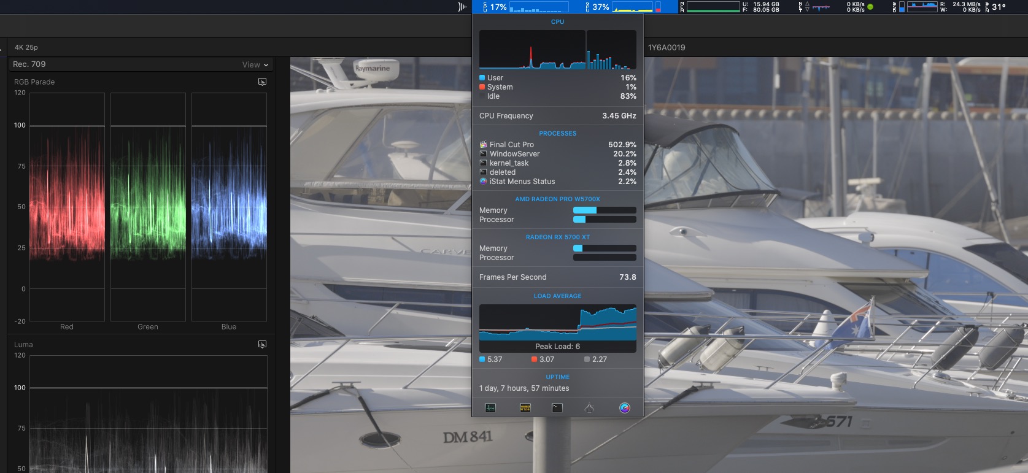Click the W5700X Memory usage bar
This screenshot has width=1028, height=473.
pyautogui.click(x=605, y=210)
